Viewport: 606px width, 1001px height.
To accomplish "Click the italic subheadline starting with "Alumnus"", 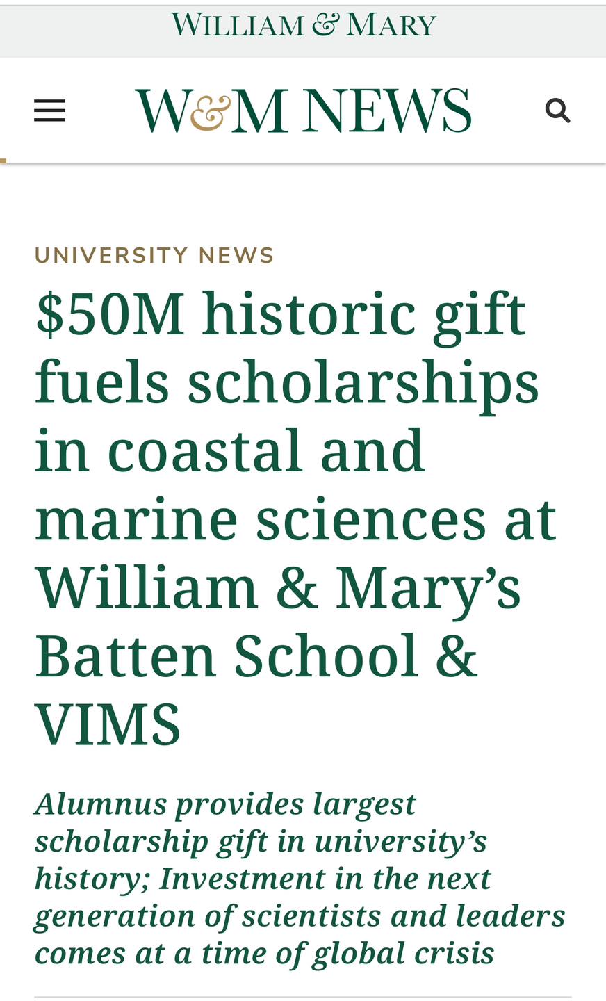I will click(x=225, y=804).
